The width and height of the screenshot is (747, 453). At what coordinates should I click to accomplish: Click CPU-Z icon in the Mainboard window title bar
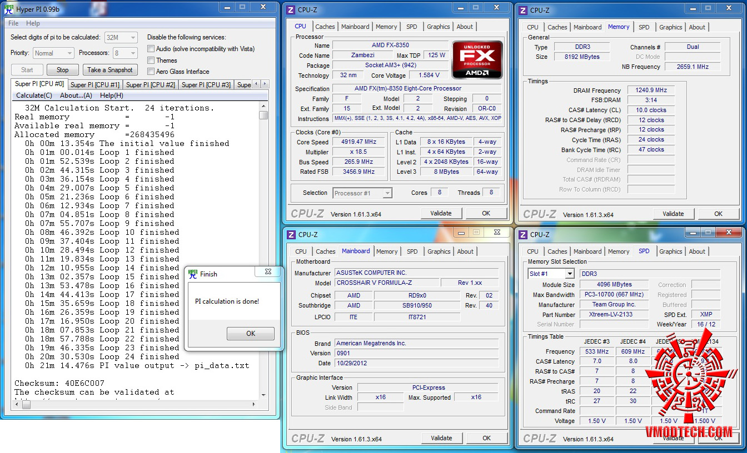tap(291, 235)
